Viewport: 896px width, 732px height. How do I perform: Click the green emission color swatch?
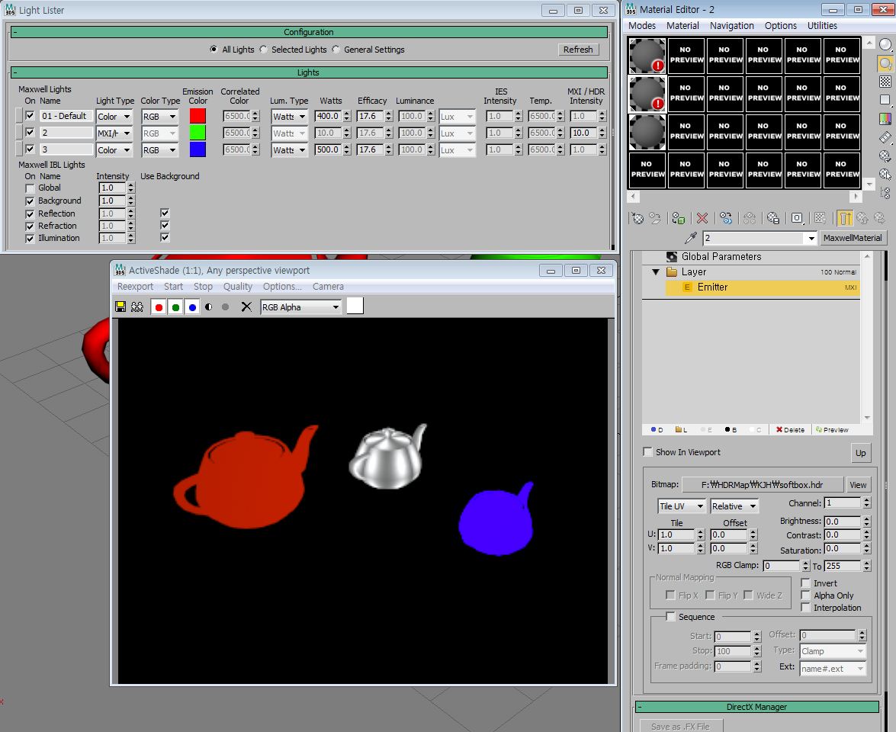coord(198,133)
